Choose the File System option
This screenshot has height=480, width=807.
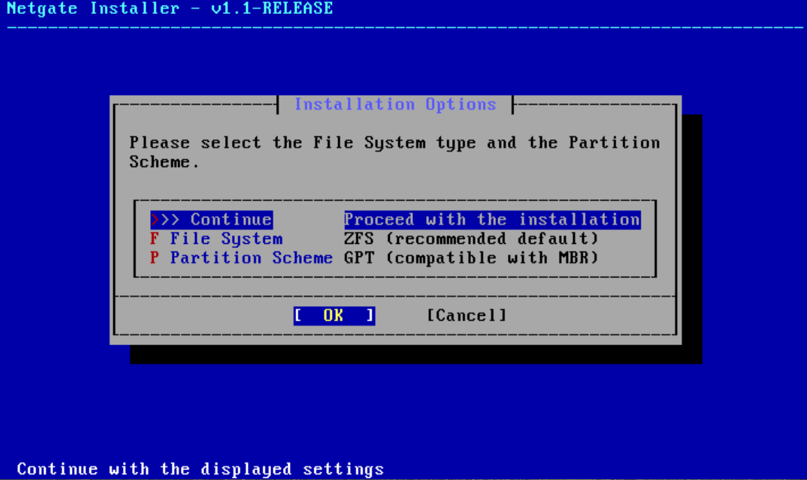(x=226, y=239)
